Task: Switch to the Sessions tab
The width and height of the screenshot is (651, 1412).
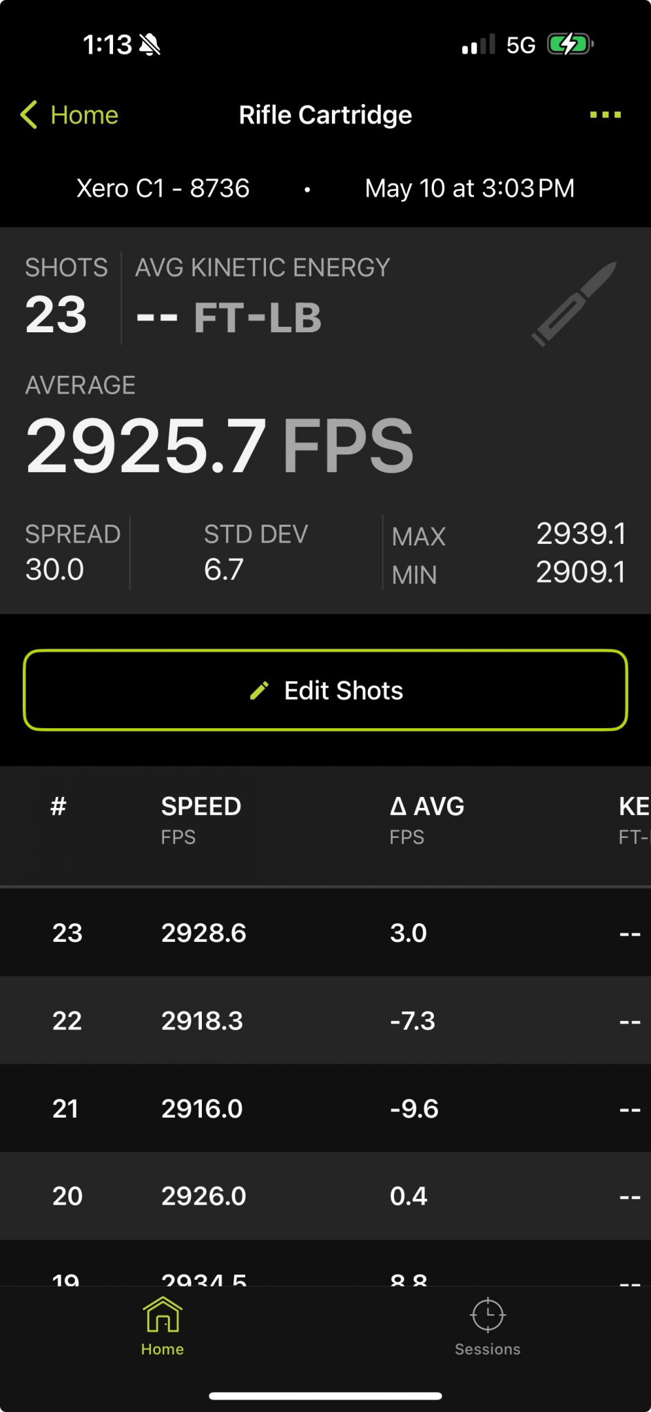Action: pos(488,1349)
